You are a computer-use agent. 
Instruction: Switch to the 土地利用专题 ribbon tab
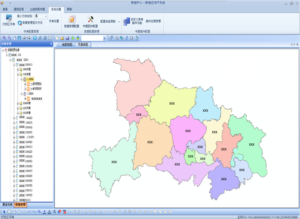[x=37, y=9]
